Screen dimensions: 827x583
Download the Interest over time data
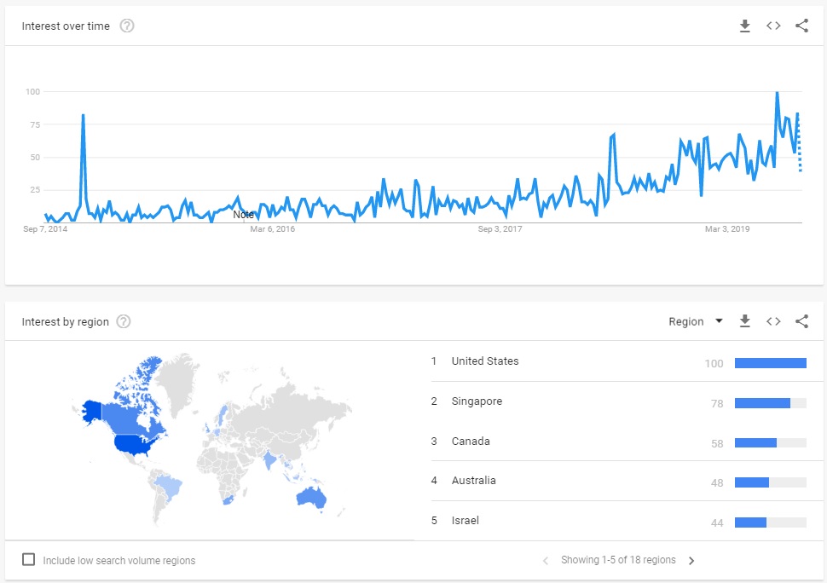pyautogui.click(x=744, y=26)
